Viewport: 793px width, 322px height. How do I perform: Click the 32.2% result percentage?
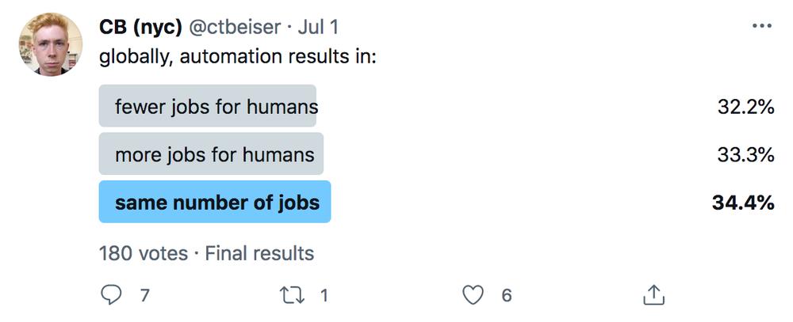click(746, 107)
